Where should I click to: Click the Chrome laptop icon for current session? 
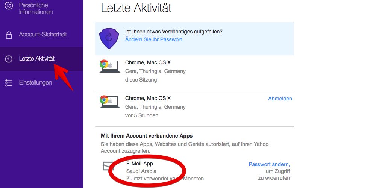tap(110, 66)
